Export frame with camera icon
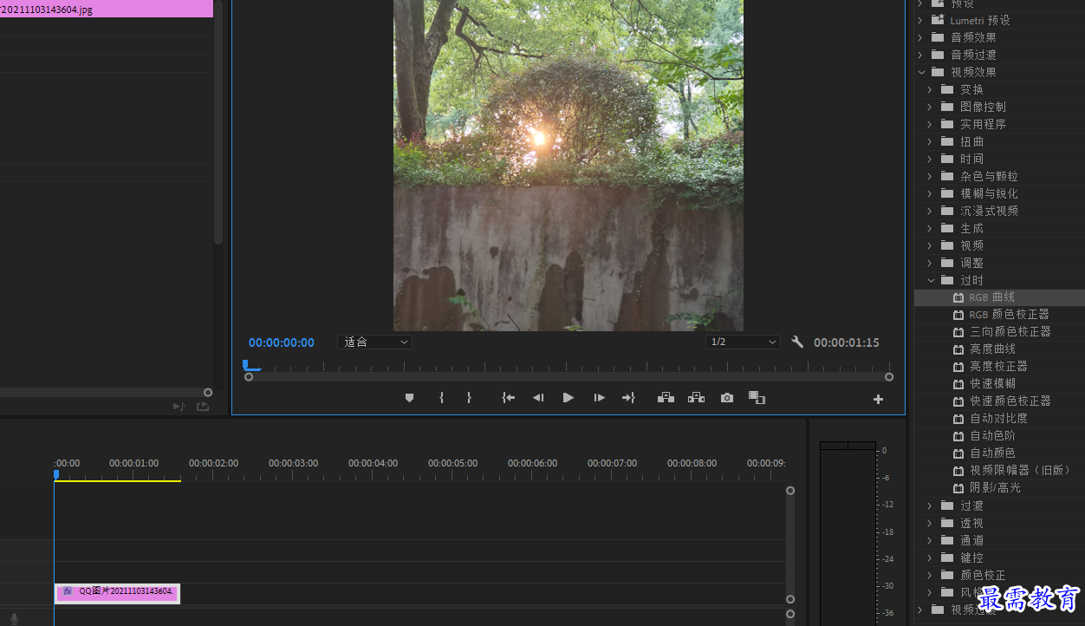The width and height of the screenshot is (1085, 626). [727, 398]
